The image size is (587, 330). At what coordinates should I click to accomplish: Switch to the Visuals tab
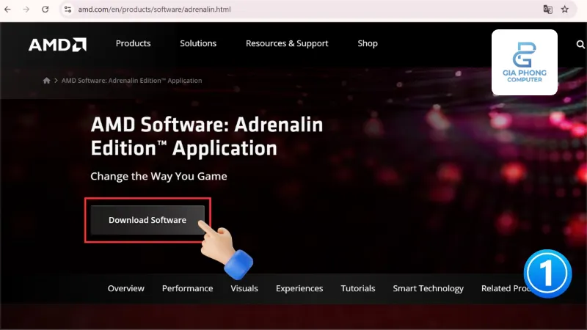point(244,288)
